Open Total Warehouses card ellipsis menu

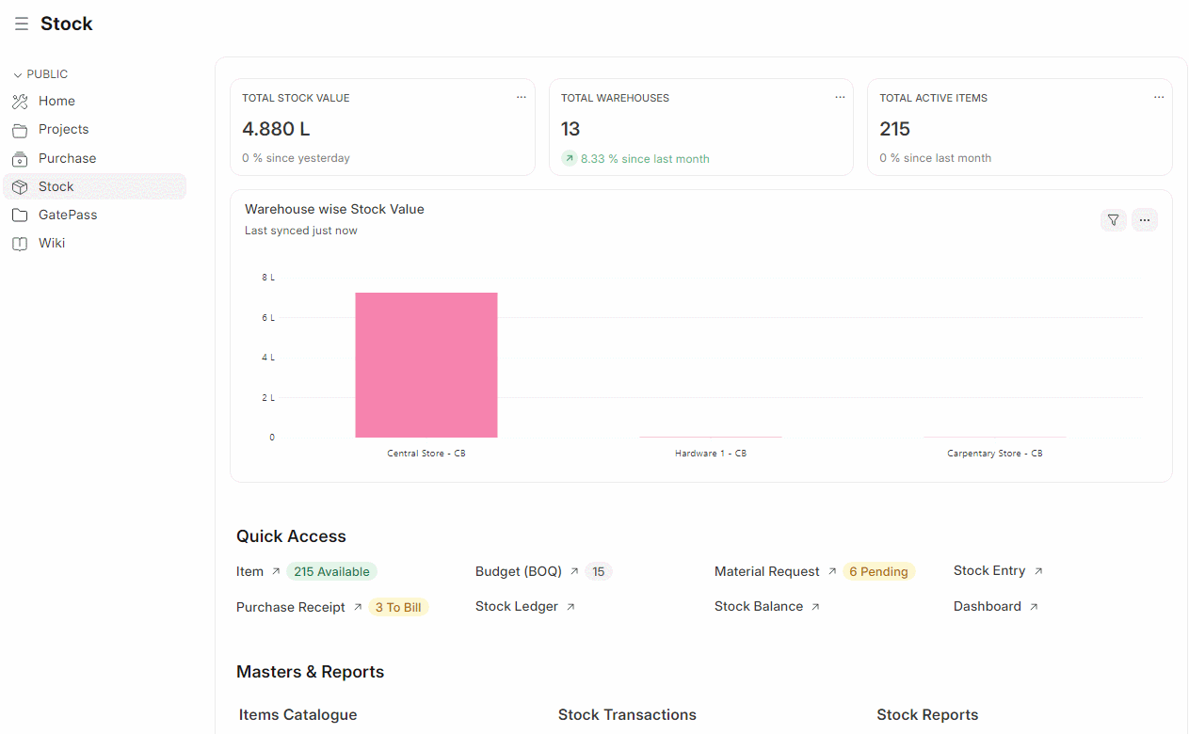840,98
